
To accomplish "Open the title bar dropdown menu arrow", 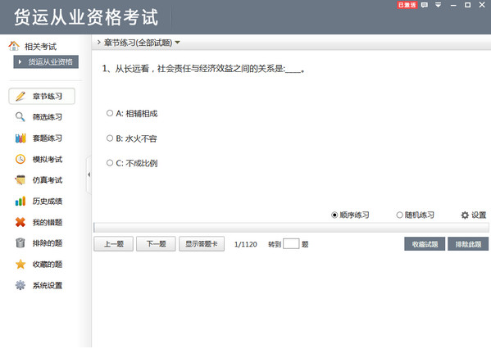I will pyautogui.click(x=438, y=5).
